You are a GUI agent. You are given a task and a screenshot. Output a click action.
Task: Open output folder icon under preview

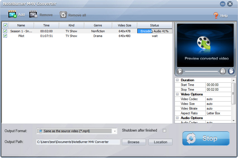pos(231,71)
